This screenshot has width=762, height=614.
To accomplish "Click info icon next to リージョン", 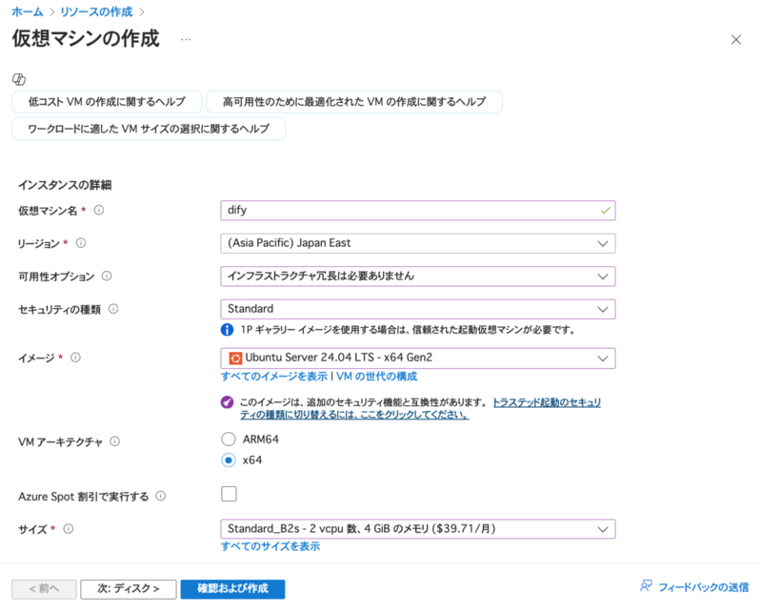I will [81, 243].
